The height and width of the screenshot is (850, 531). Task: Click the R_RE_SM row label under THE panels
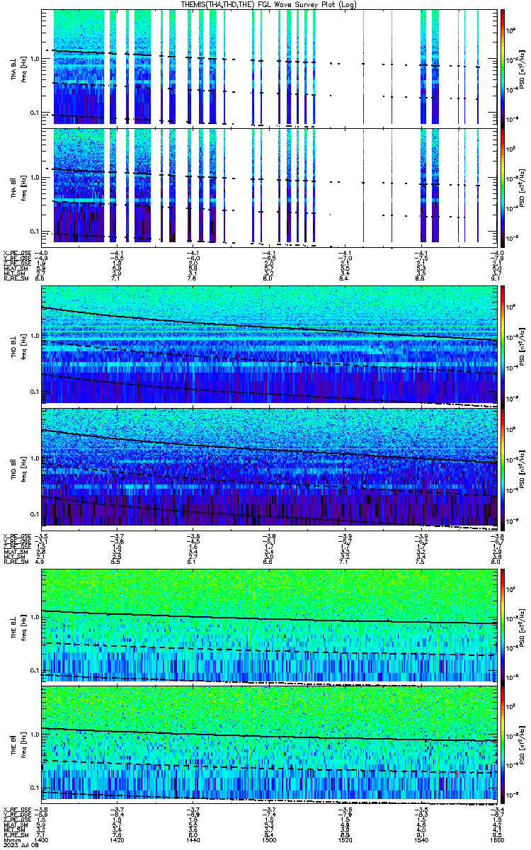[15, 835]
